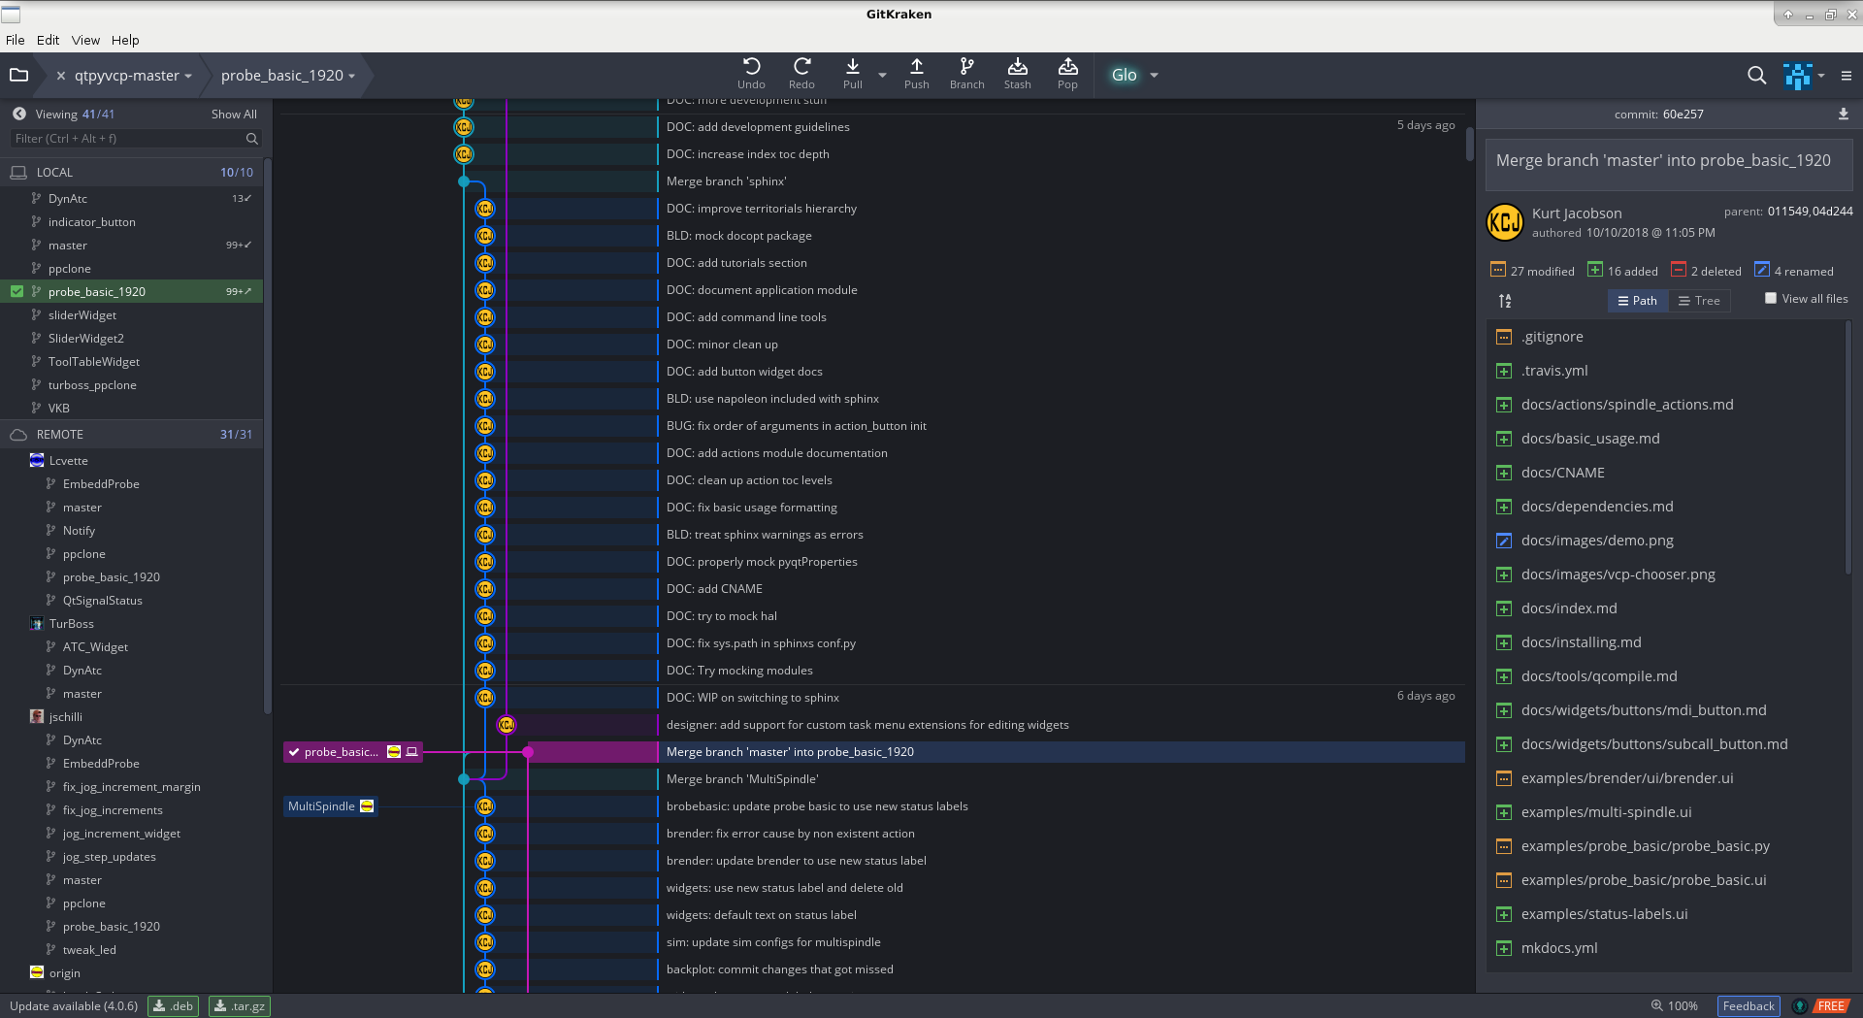1863x1018 pixels.
Task: Collapse the REMOTE section
Action: (x=131, y=434)
